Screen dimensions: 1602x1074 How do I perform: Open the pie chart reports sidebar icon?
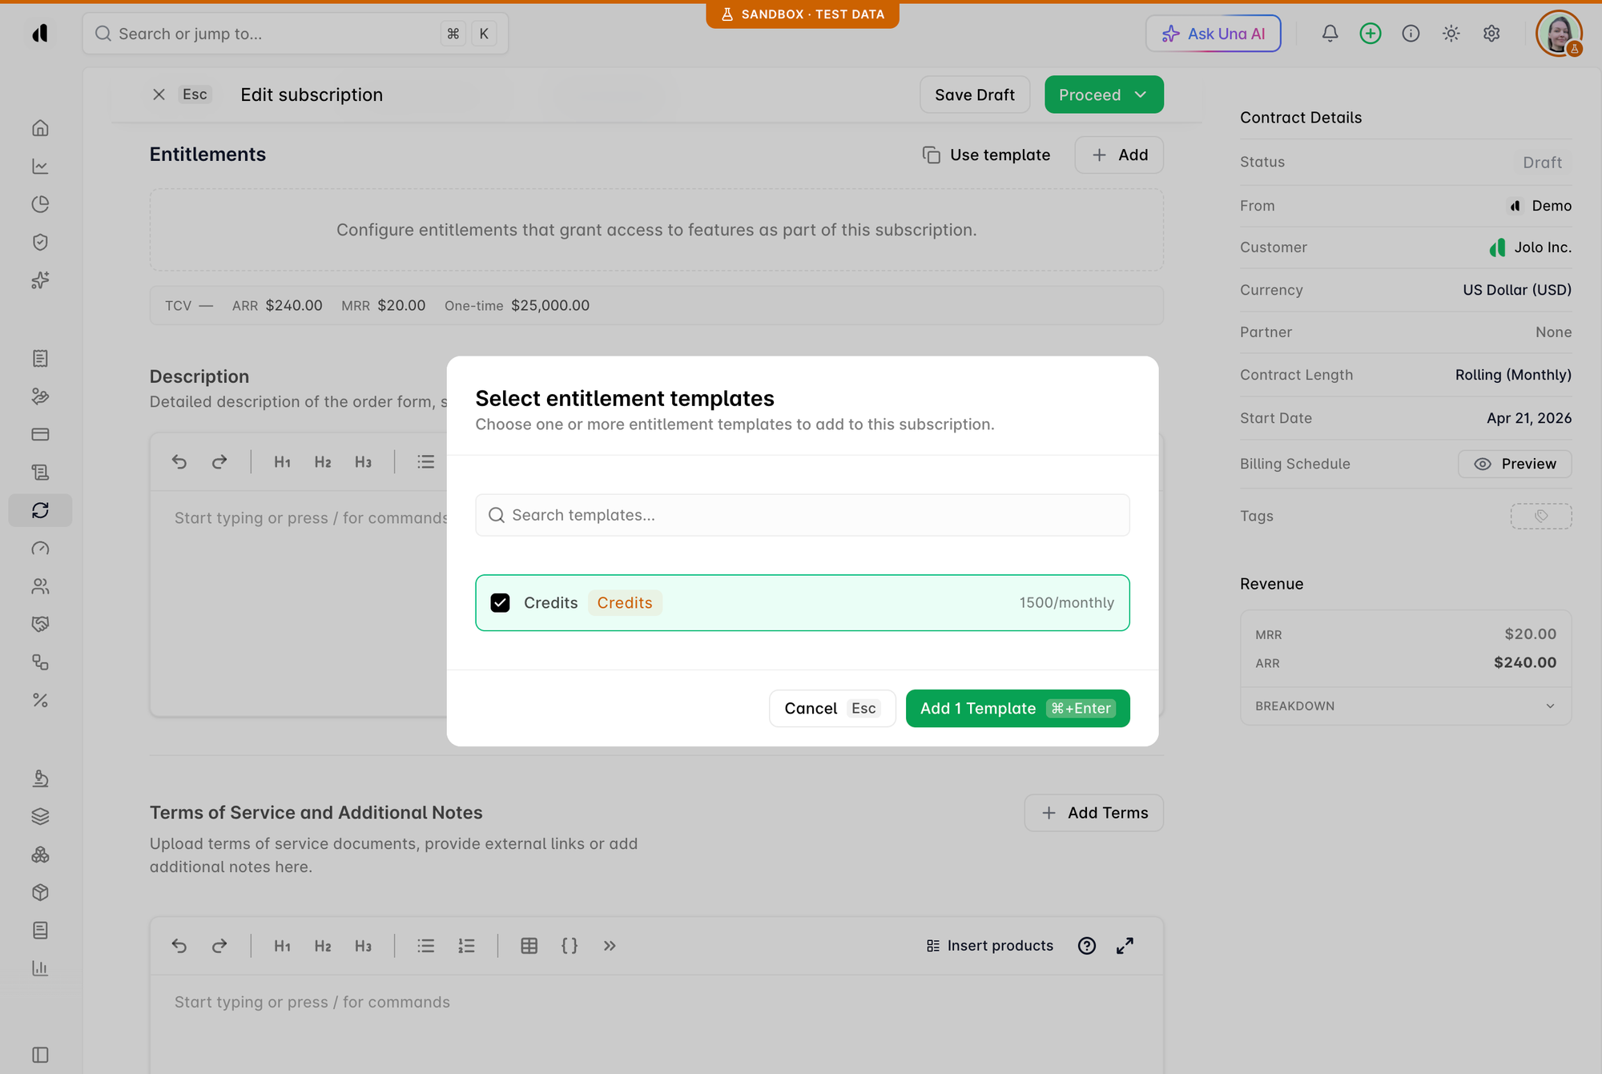(x=40, y=204)
